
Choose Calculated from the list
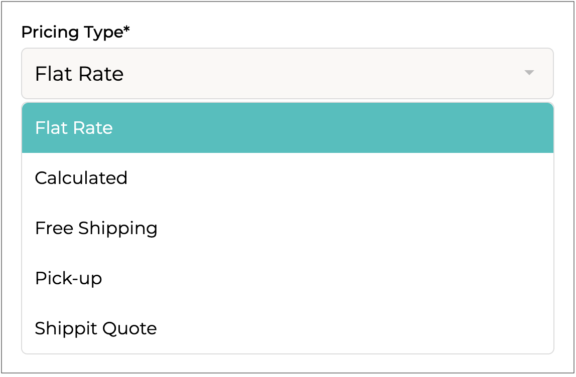[x=287, y=178]
